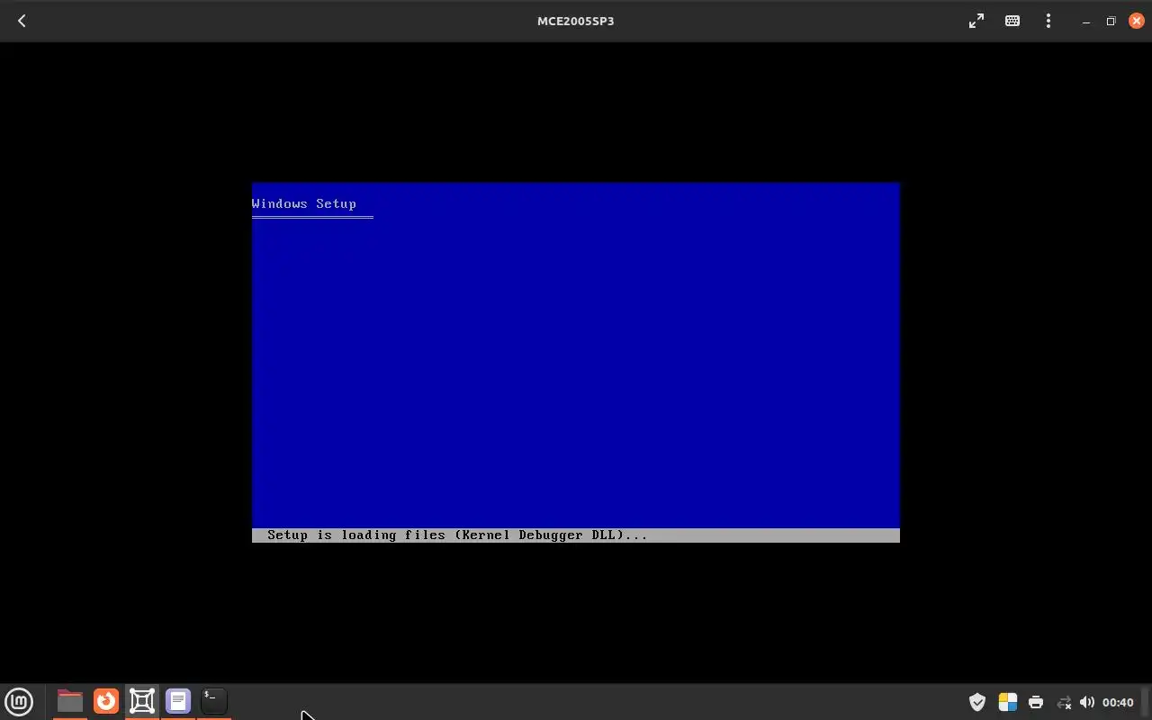The width and height of the screenshot is (1152, 720).
Task: Open the Terminal from the taskbar
Action: pos(214,701)
